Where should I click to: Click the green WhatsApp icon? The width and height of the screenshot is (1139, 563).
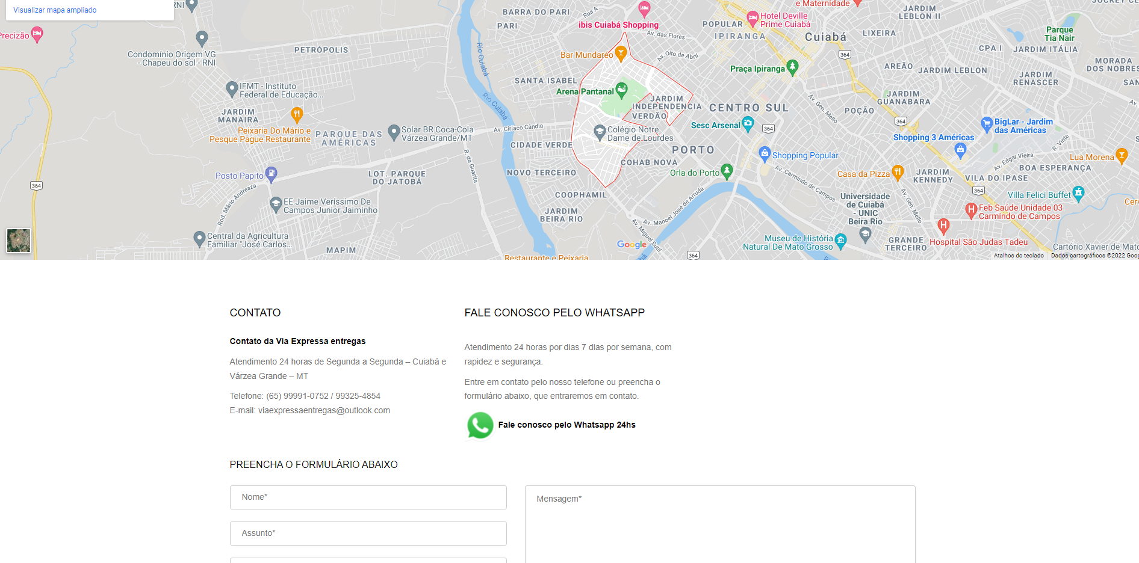(x=480, y=425)
